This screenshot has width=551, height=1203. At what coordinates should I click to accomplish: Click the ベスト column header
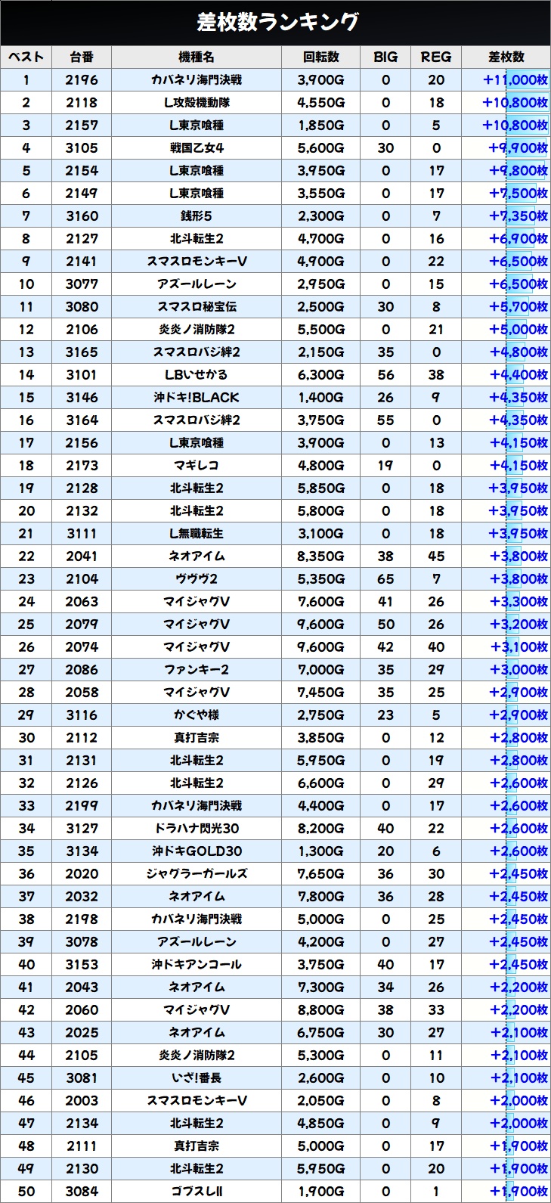(26, 57)
